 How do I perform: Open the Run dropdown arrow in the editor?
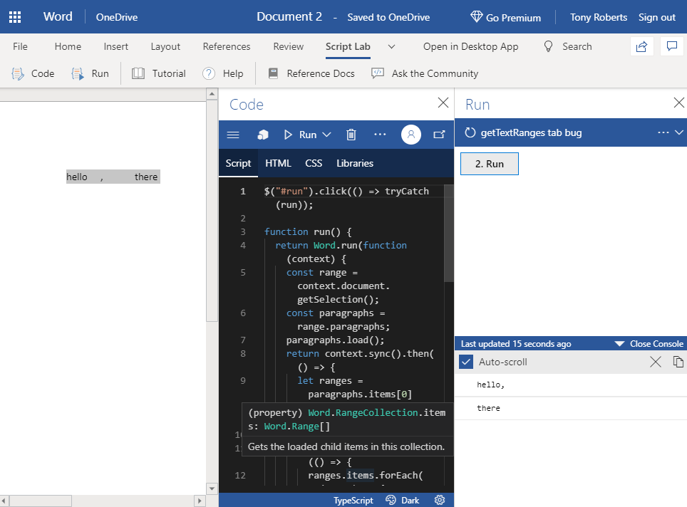[x=325, y=134]
